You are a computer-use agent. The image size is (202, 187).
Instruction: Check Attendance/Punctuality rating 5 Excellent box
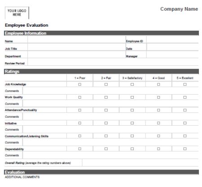185,110
